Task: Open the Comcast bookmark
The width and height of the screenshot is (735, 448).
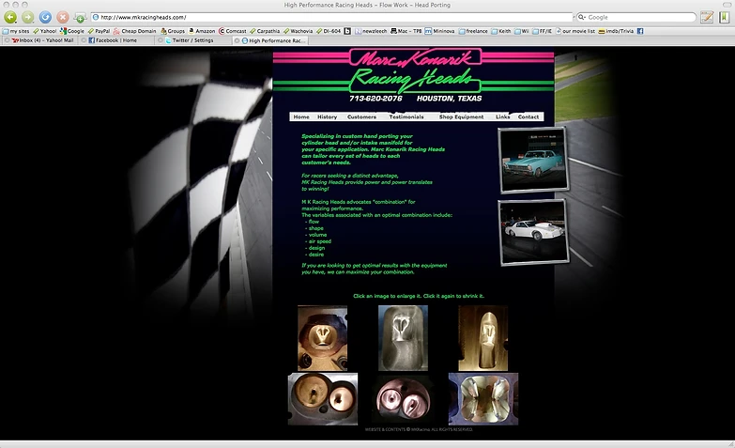Action: (x=233, y=31)
